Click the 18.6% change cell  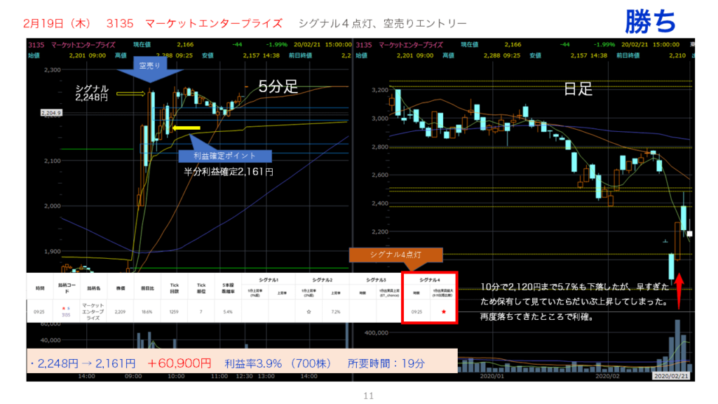(x=147, y=312)
